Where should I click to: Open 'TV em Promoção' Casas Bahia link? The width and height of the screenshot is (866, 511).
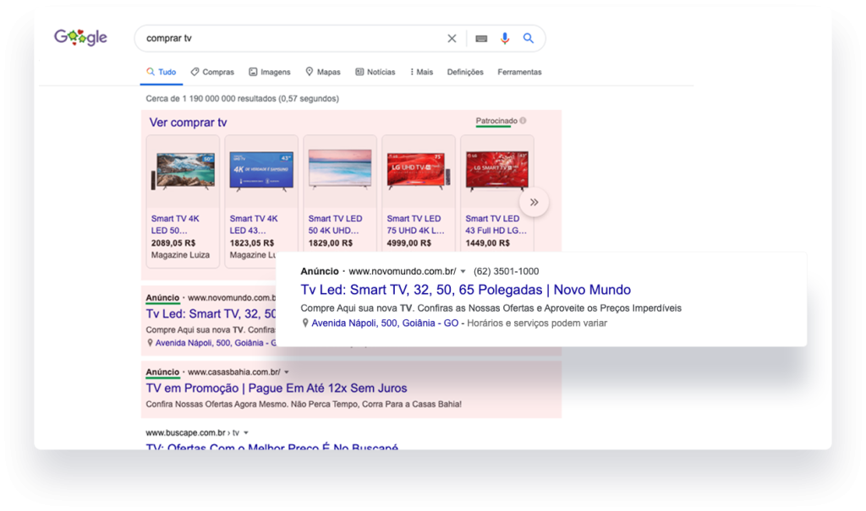click(276, 389)
